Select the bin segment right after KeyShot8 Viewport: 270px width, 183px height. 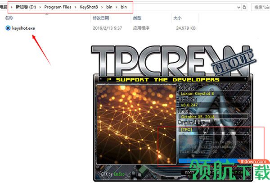pos(109,7)
